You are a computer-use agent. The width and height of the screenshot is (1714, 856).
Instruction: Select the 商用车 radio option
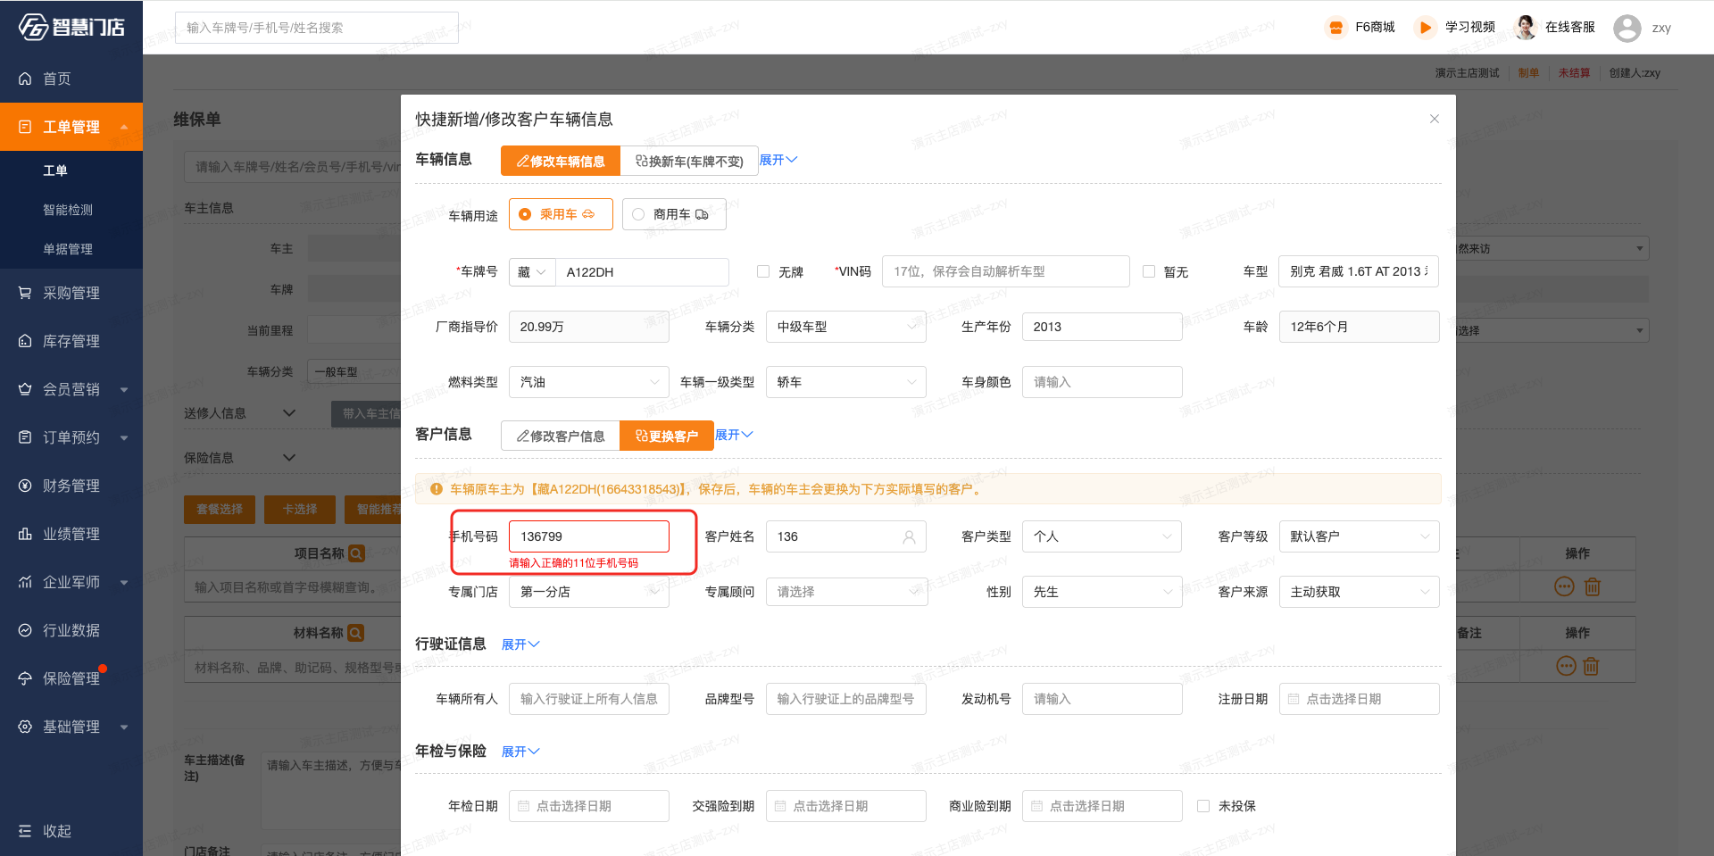pos(674,214)
